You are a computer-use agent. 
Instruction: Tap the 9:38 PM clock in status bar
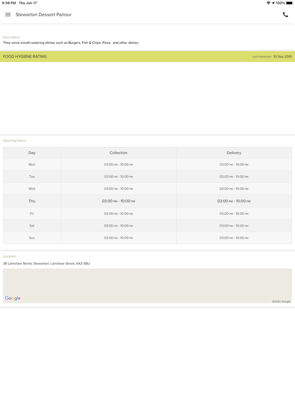pyautogui.click(x=9, y=3)
